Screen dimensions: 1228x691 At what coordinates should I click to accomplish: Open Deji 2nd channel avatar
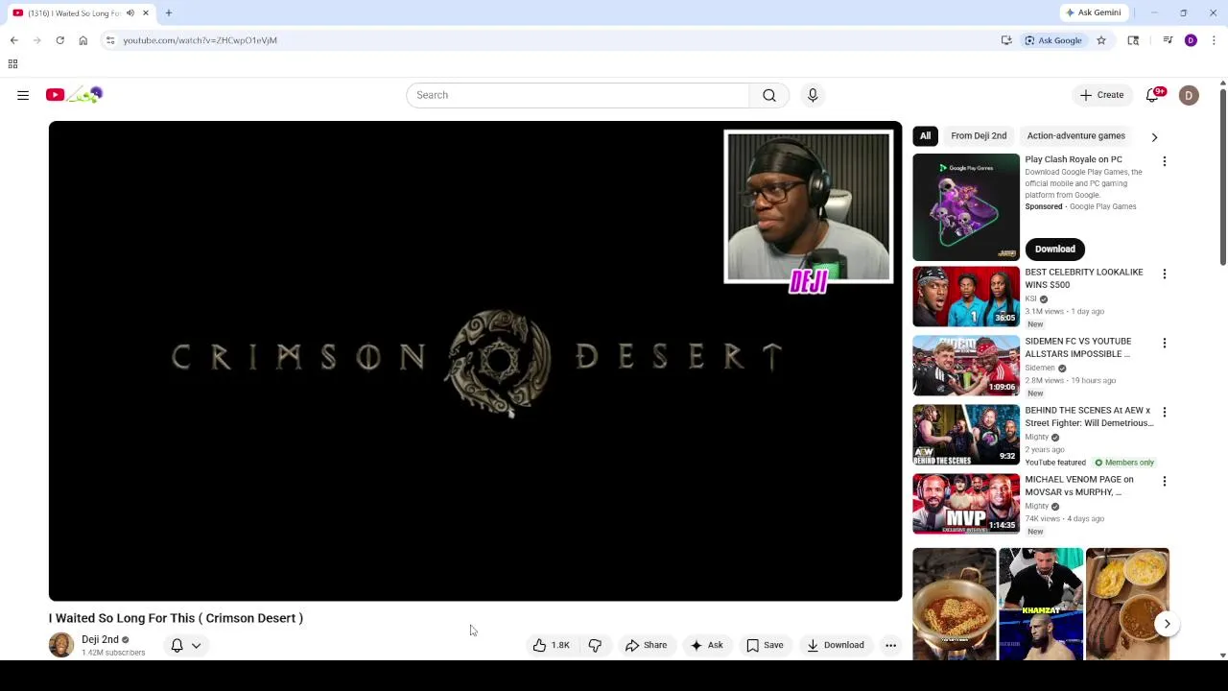tap(61, 645)
